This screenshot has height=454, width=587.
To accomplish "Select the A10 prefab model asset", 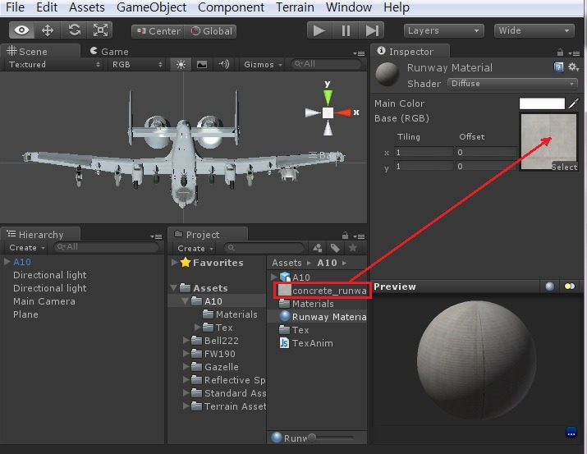I will click(x=295, y=277).
